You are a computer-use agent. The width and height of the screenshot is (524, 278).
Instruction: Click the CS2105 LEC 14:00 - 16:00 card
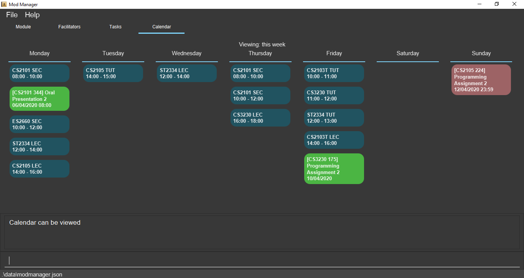click(40, 169)
